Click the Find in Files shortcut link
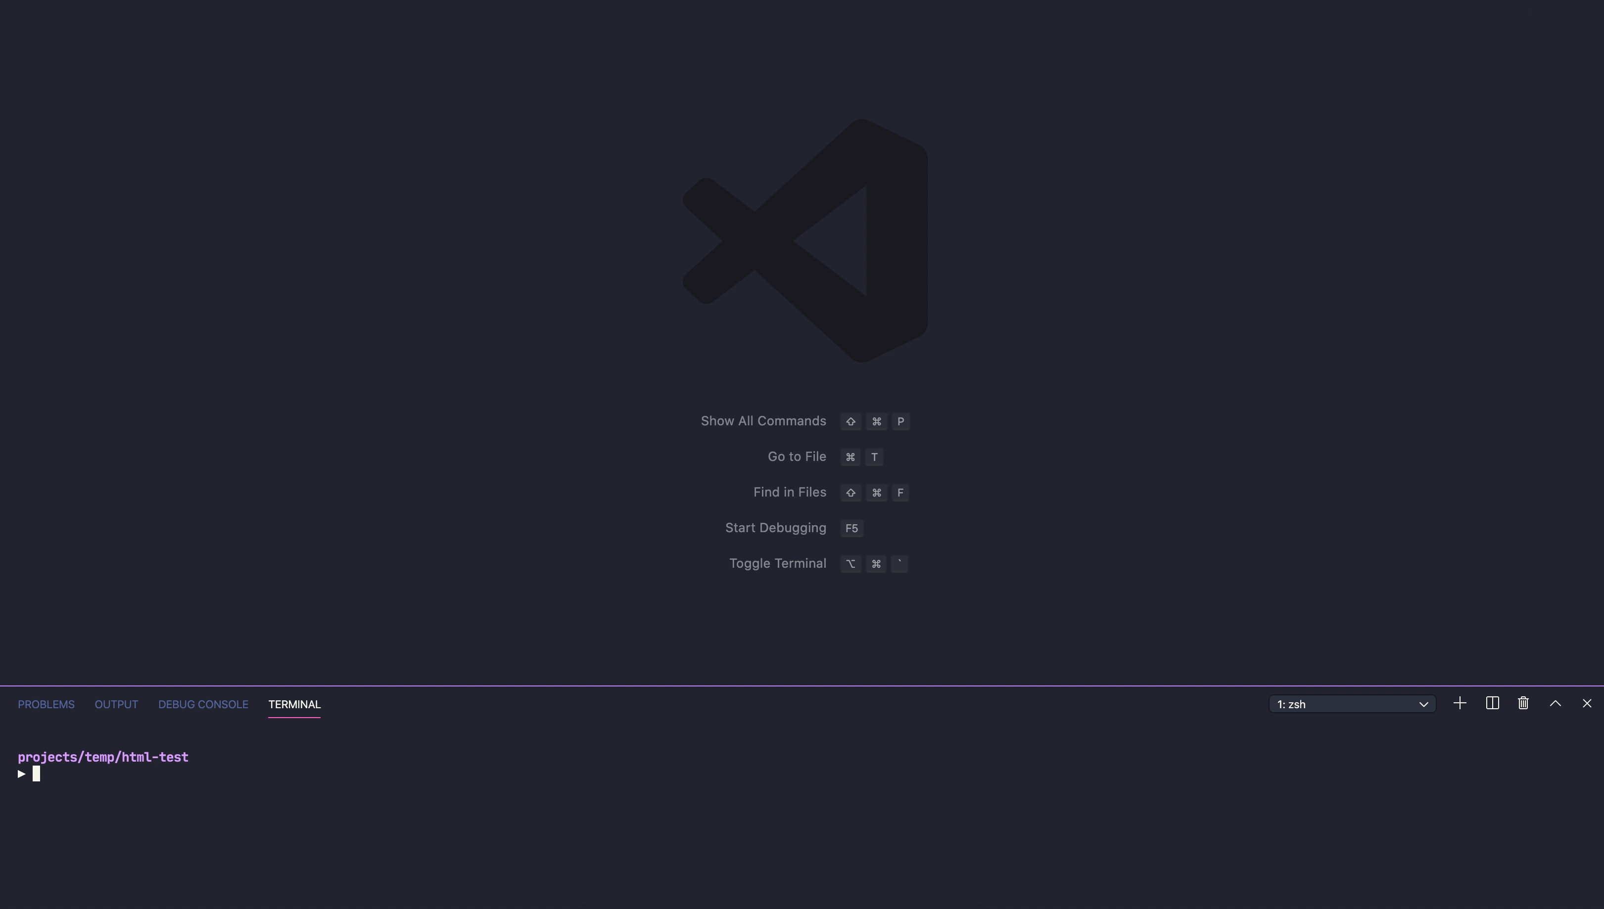This screenshot has height=909, width=1604. 789,492
